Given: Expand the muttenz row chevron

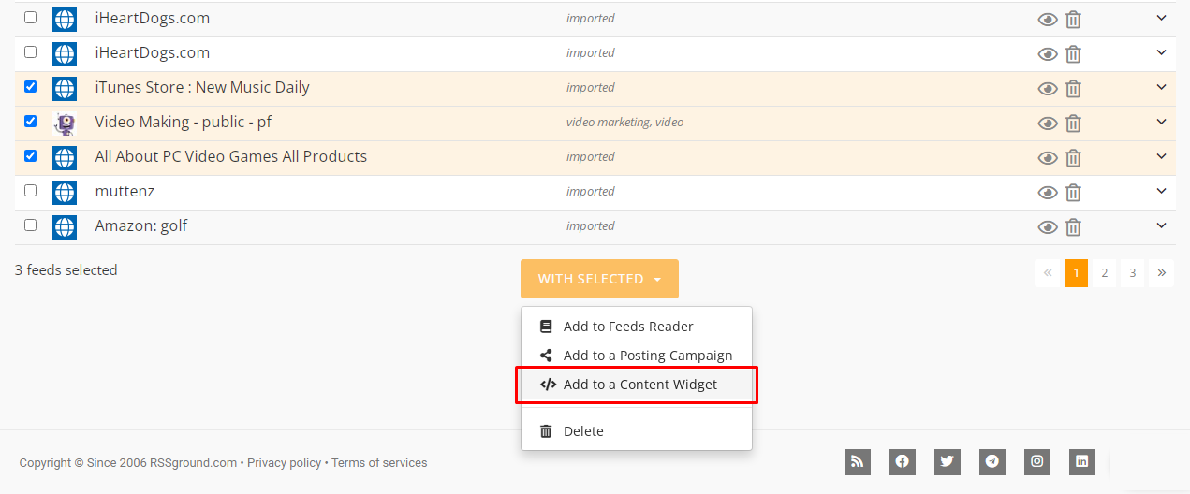Looking at the screenshot, I should point(1161,191).
